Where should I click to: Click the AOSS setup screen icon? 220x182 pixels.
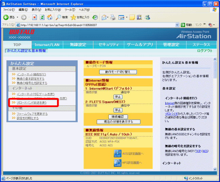click(x=117, y=154)
